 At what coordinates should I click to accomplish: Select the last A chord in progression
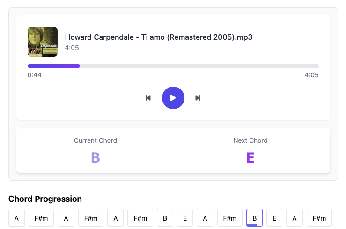pos(294,218)
